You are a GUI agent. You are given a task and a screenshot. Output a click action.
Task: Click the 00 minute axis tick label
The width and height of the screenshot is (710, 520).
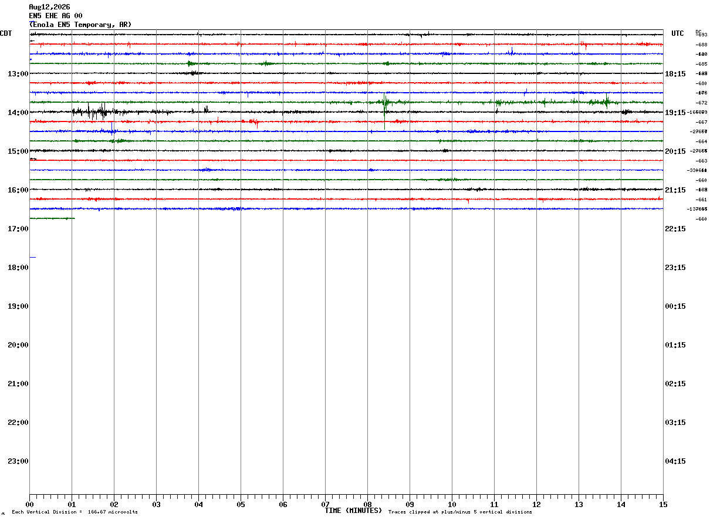point(29,505)
